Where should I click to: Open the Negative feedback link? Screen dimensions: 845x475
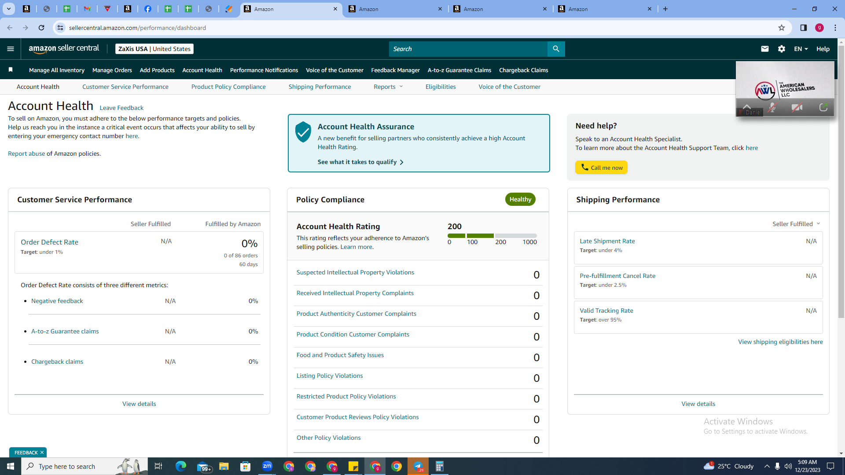[57, 301]
